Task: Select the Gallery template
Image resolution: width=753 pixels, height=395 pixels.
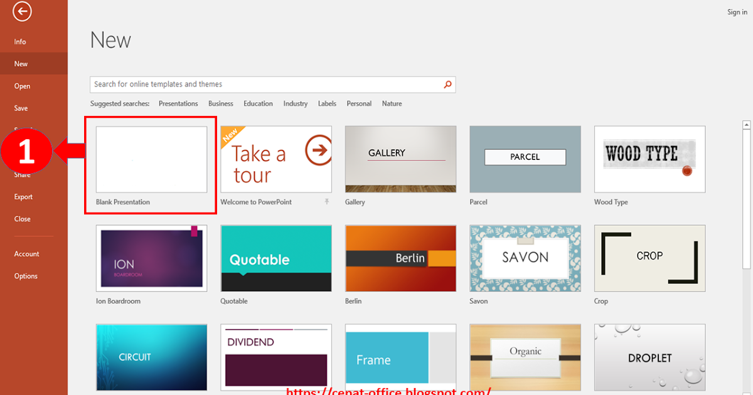Action: (400, 159)
